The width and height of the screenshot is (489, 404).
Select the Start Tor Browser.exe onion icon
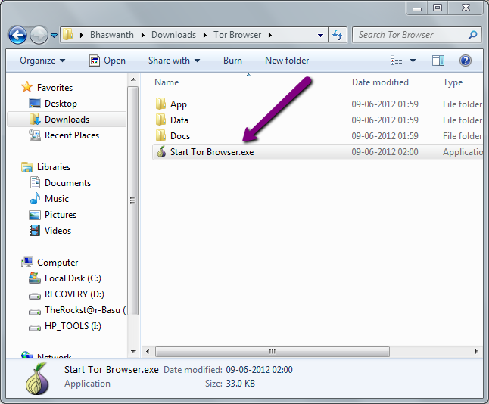(161, 152)
